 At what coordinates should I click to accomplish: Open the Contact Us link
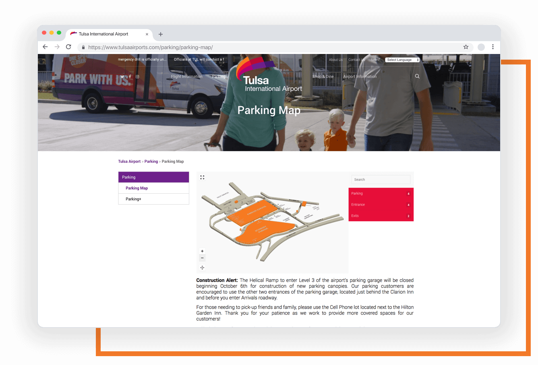point(357,60)
